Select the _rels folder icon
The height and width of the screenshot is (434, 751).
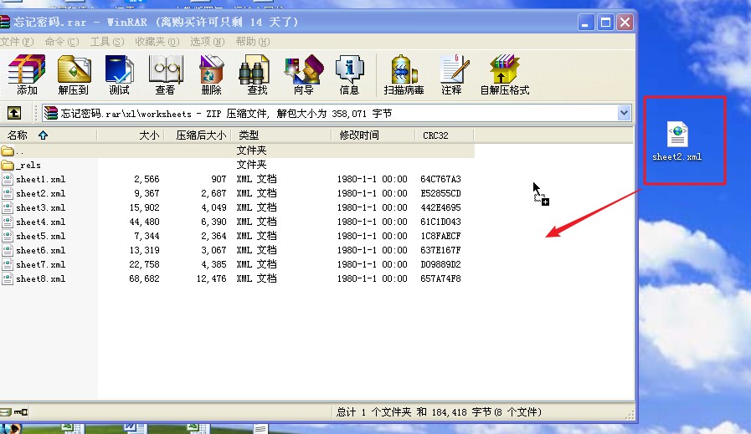8,166
